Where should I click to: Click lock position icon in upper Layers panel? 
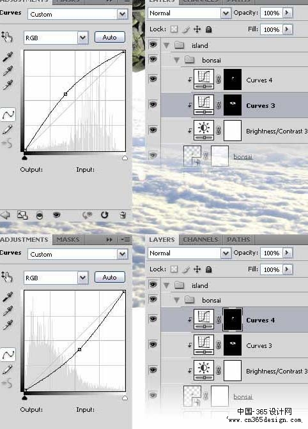(197, 29)
